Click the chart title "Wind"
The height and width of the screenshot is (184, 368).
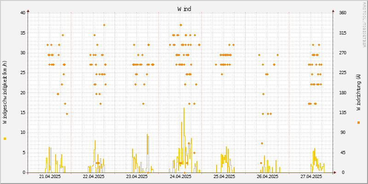(x=184, y=9)
